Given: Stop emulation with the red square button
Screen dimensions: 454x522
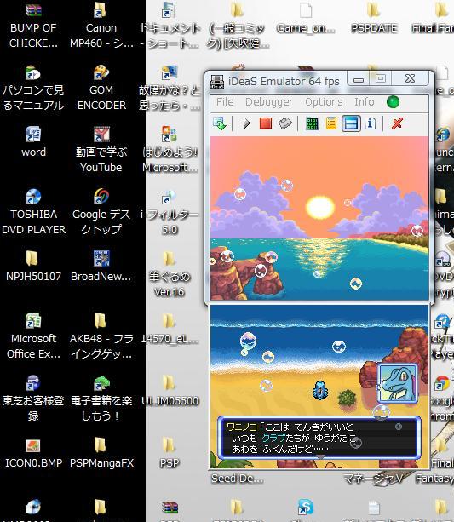Looking at the screenshot, I should click(x=266, y=123).
